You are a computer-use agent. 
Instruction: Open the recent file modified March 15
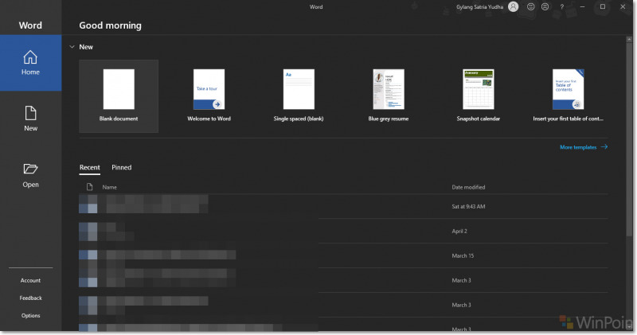(x=343, y=255)
